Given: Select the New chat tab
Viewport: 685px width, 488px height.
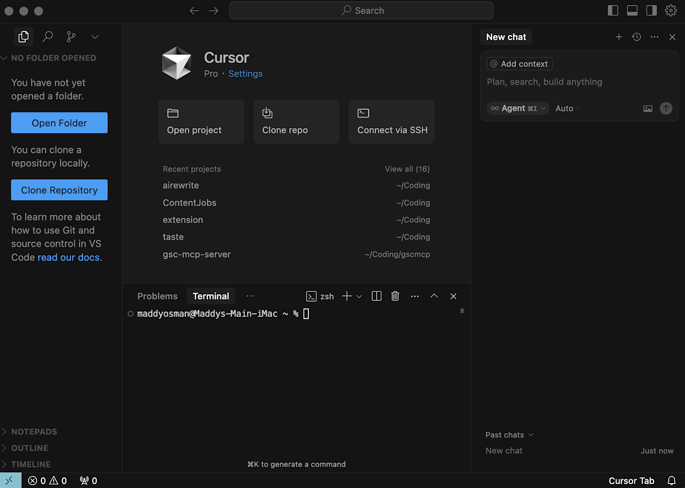Looking at the screenshot, I should click(506, 37).
